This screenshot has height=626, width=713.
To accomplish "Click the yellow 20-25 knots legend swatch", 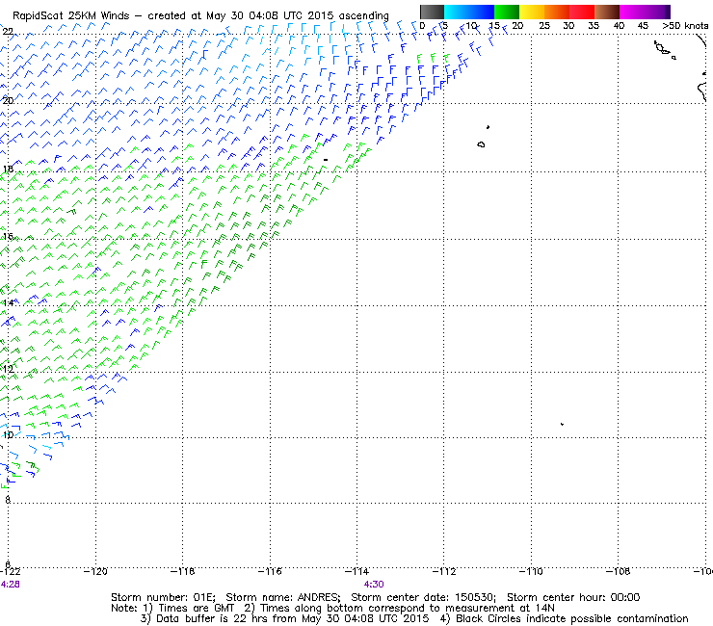I will coord(532,12).
